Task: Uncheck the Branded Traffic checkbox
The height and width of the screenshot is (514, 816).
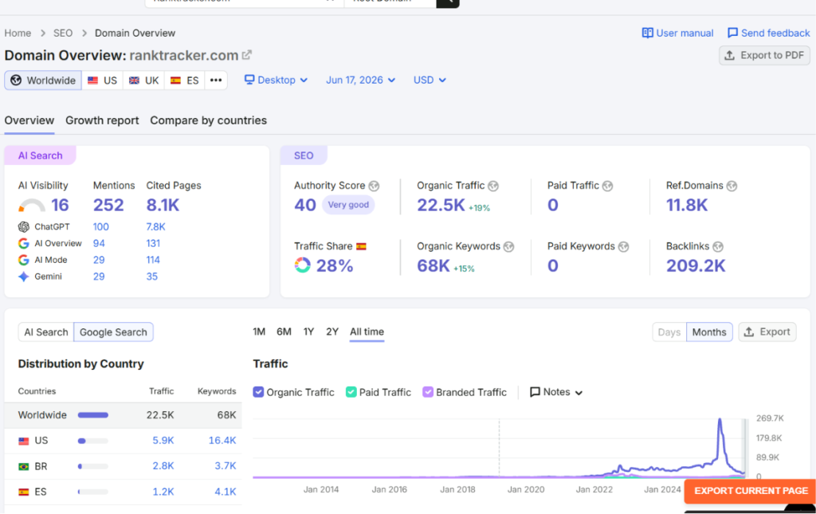Action: [428, 392]
